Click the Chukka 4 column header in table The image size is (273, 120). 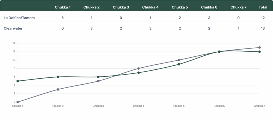(150, 7)
